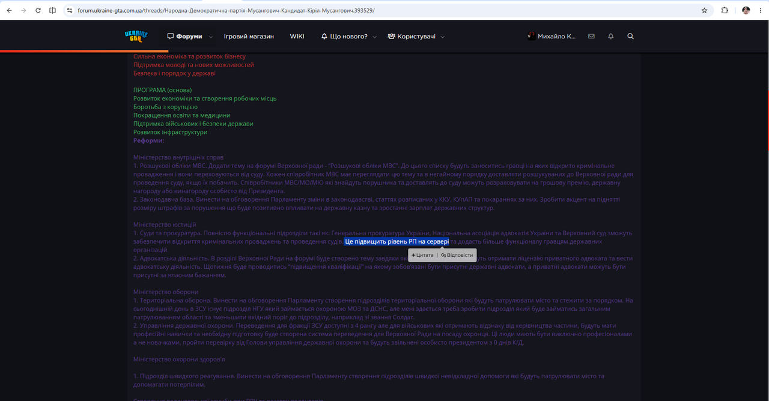Open the Ігровий магазин nav item
Screen dimensions: 769x401
pyautogui.click(x=249, y=36)
